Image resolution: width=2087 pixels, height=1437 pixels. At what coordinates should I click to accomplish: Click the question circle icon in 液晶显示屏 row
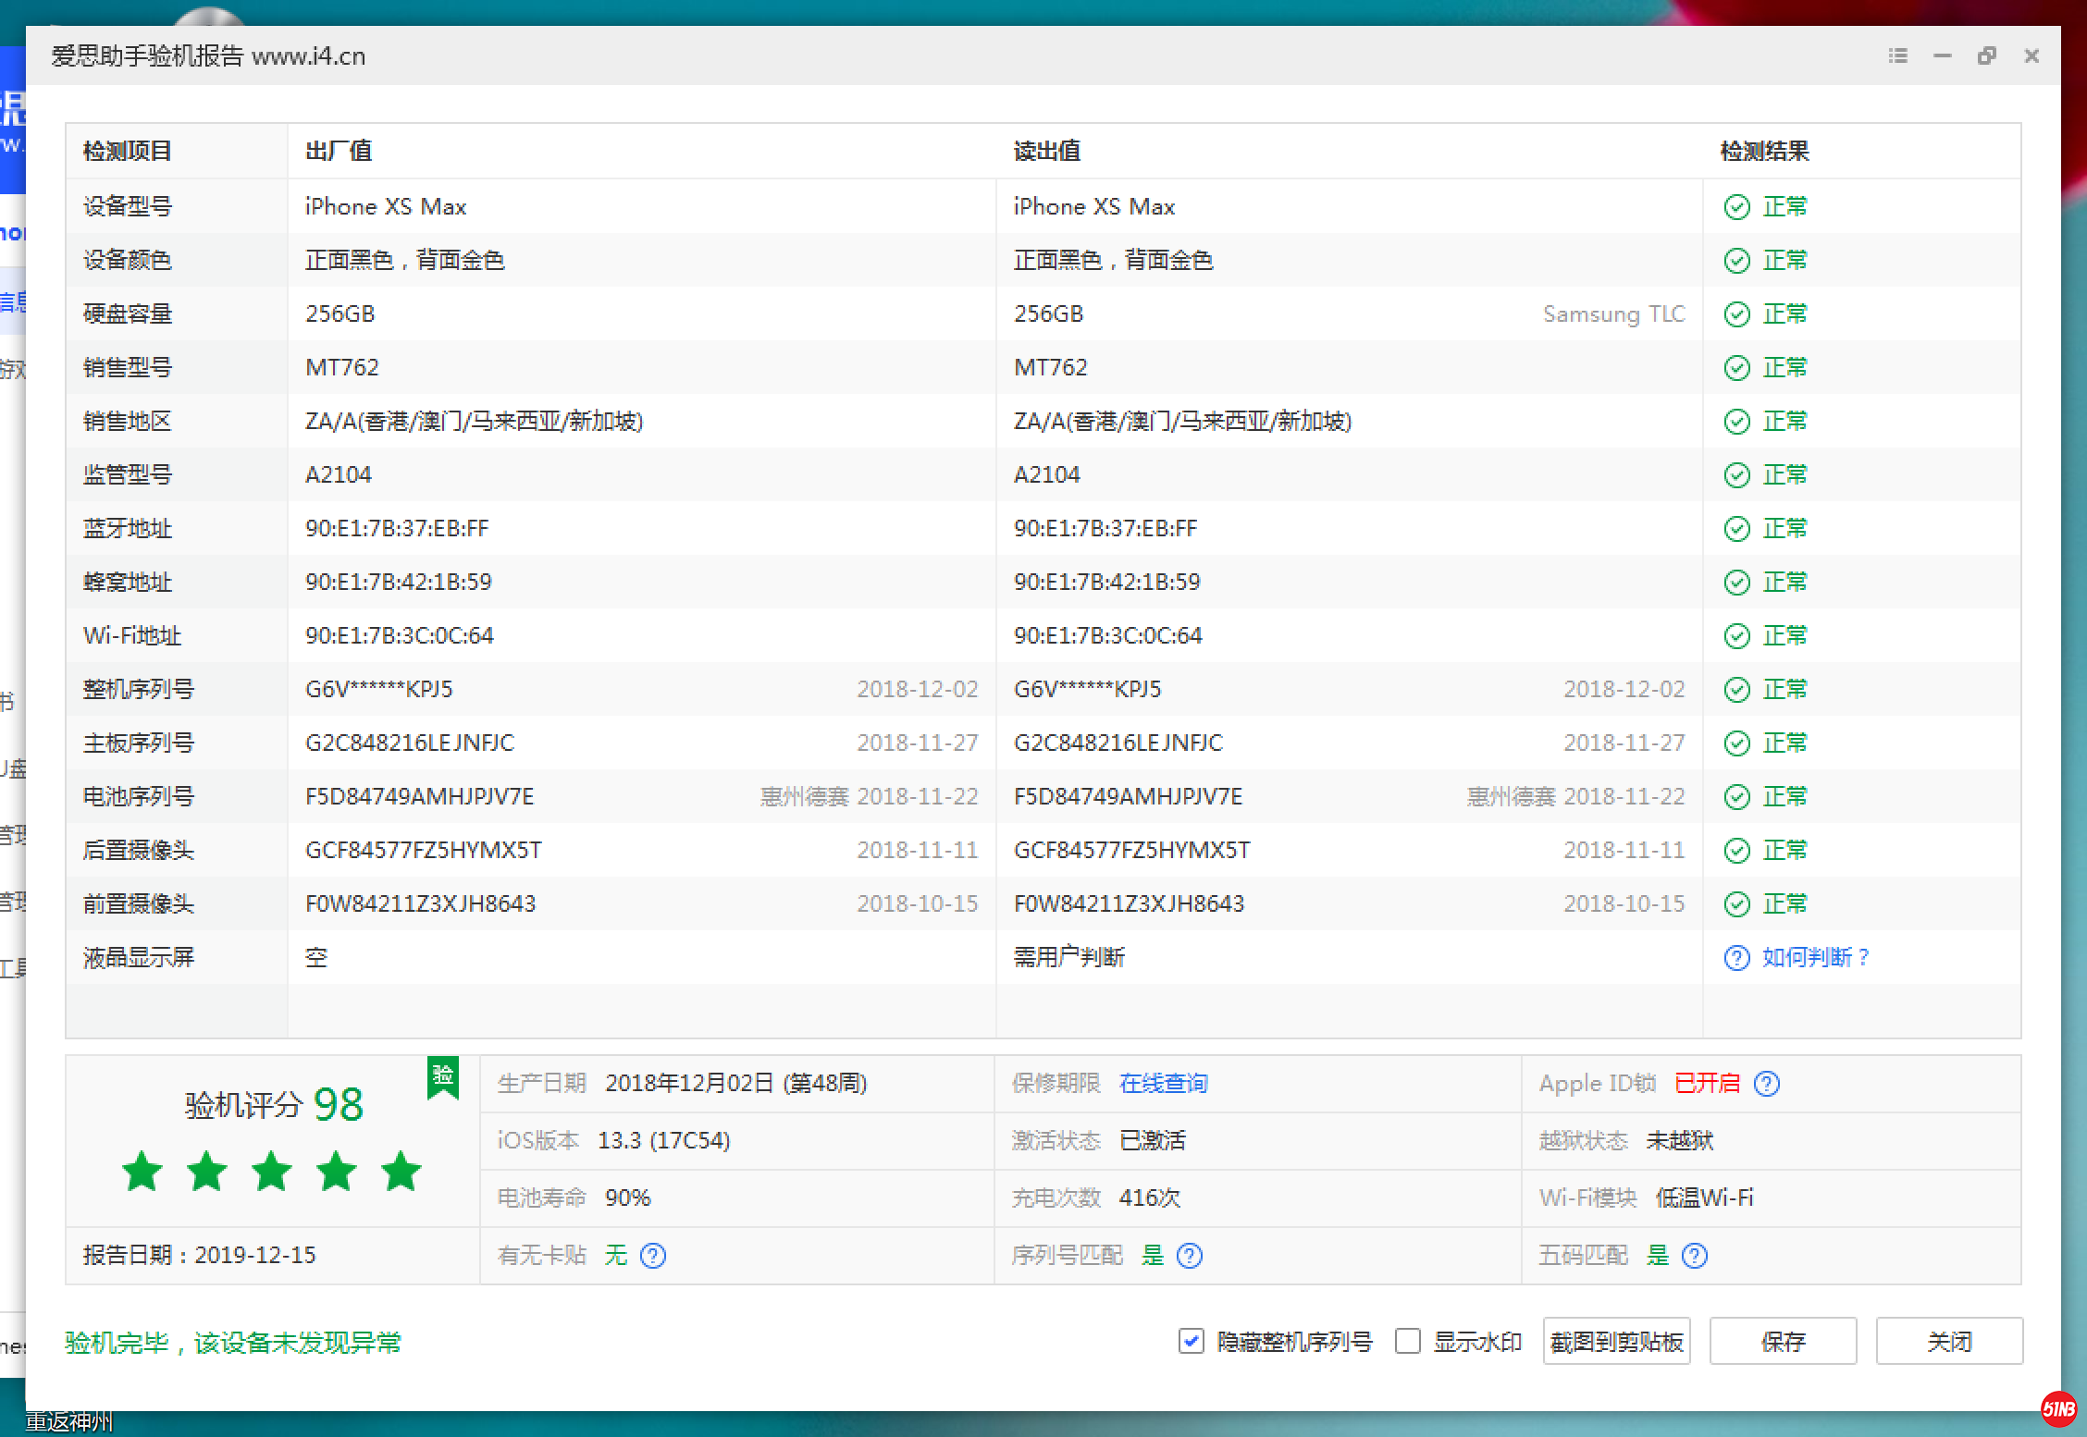pyautogui.click(x=1736, y=957)
